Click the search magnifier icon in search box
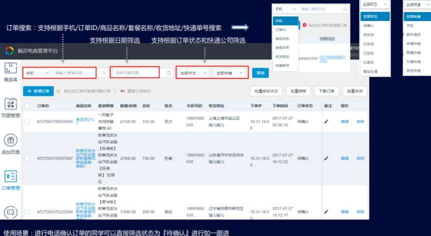The width and height of the screenshot is (431, 236). point(104,73)
